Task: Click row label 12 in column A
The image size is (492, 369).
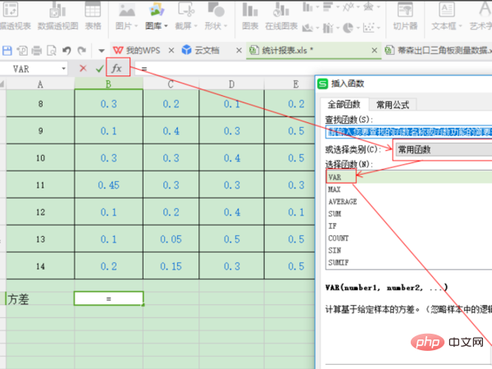Action: pos(40,212)
